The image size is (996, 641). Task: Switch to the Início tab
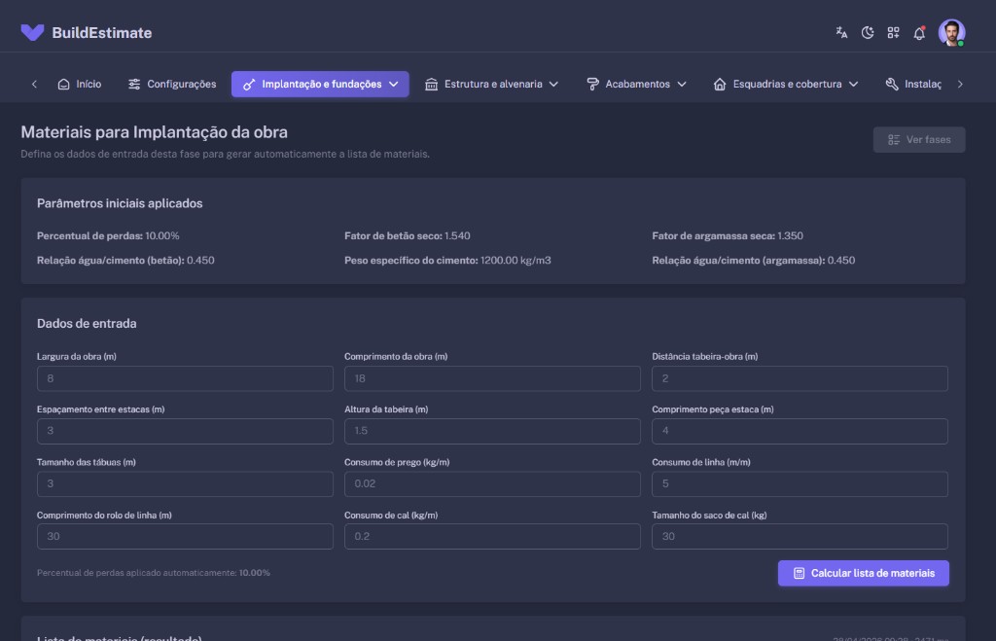click(x=87, y=84)
